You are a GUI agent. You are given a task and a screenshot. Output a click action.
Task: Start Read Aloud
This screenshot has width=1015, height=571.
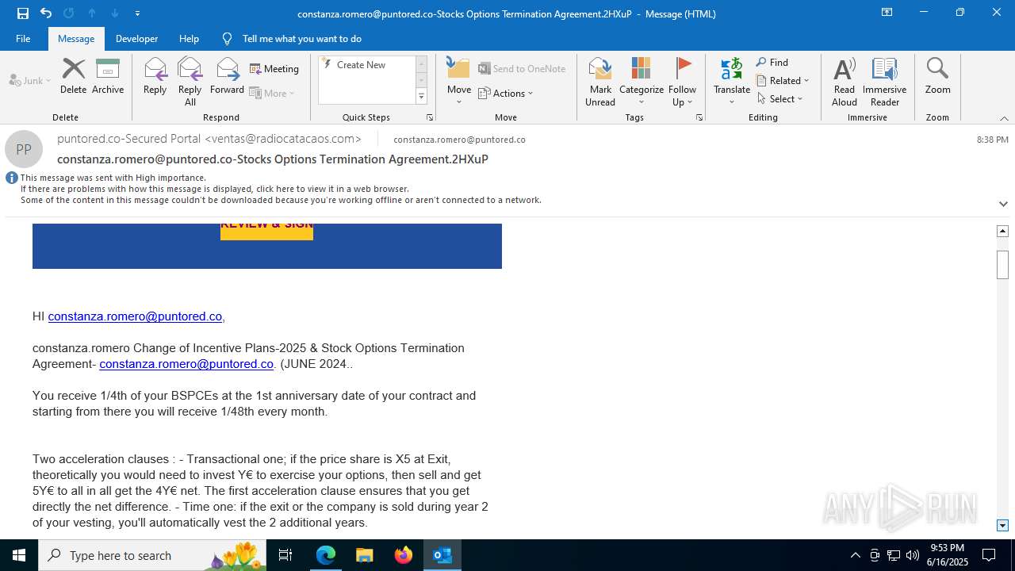coord(845,81)
